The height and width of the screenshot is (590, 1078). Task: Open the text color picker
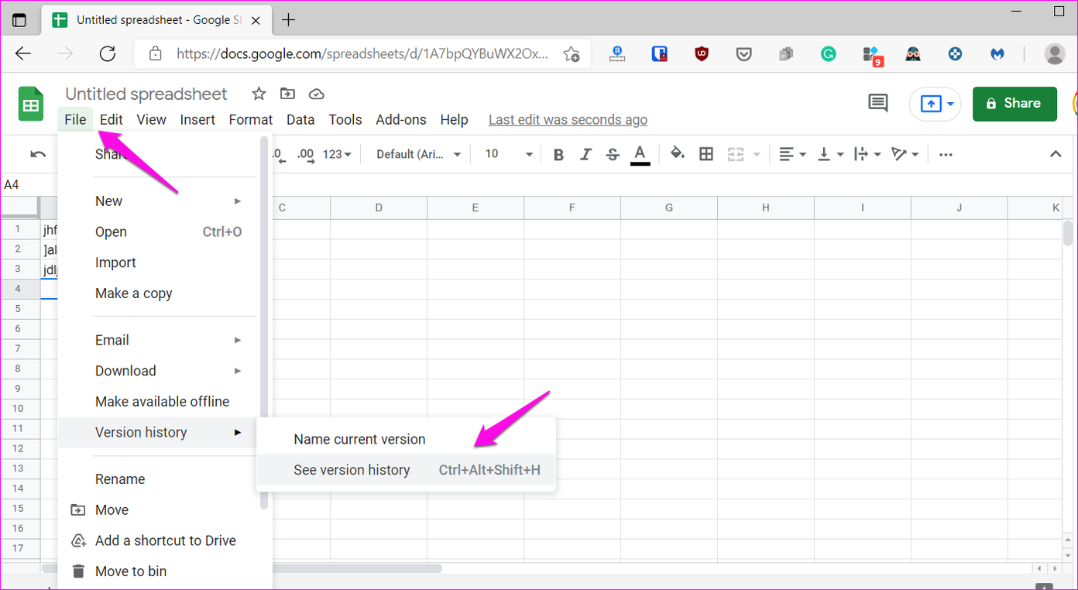[640, 154]
